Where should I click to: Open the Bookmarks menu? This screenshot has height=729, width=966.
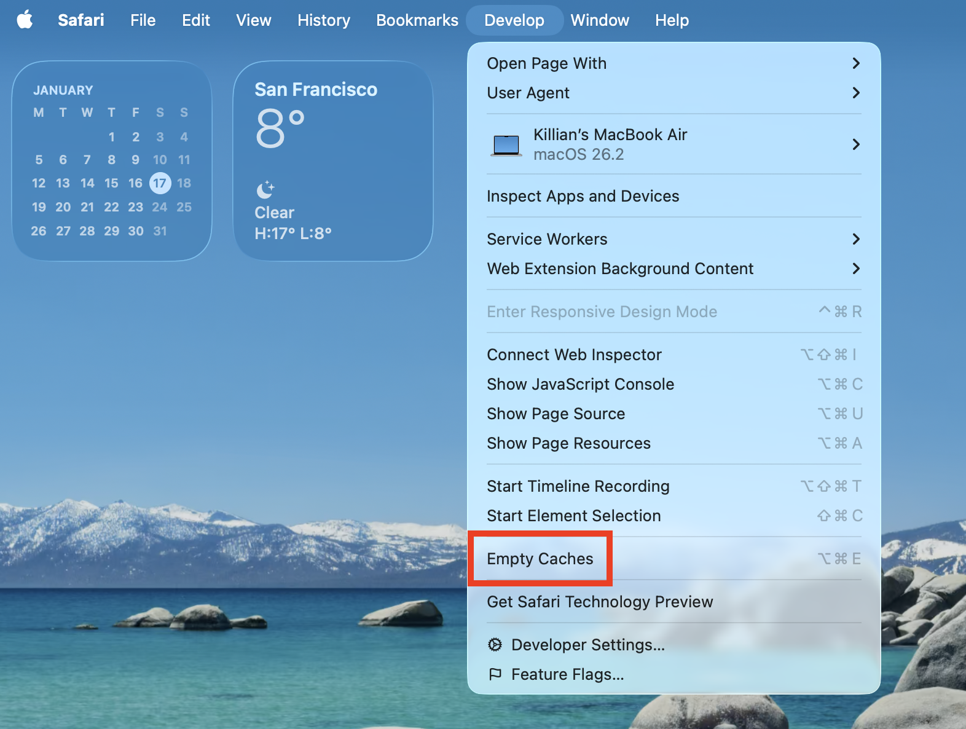417,20
